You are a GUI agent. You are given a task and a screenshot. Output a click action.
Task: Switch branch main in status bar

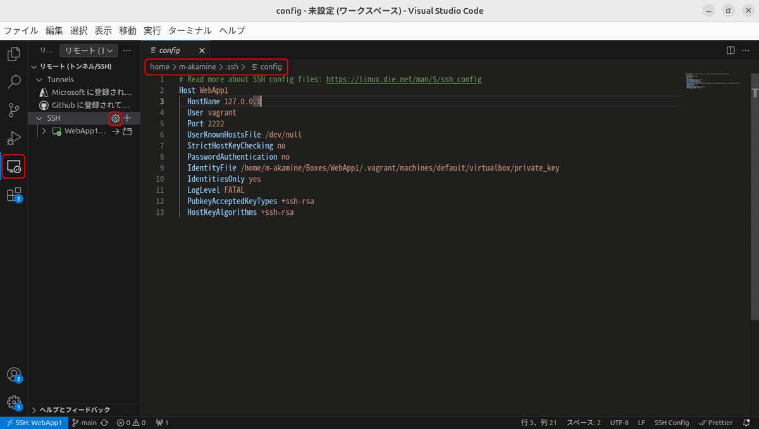[x=84, y=423]
